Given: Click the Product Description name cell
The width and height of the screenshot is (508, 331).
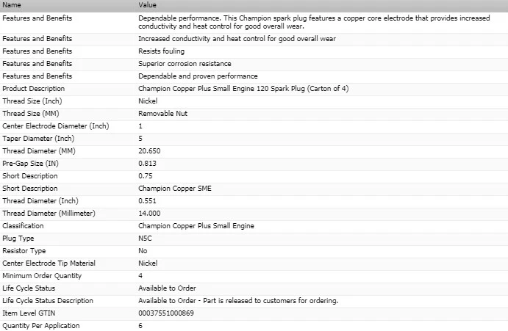Looking at the screenshot, I should pyautogui.click(x=33, y=89).
